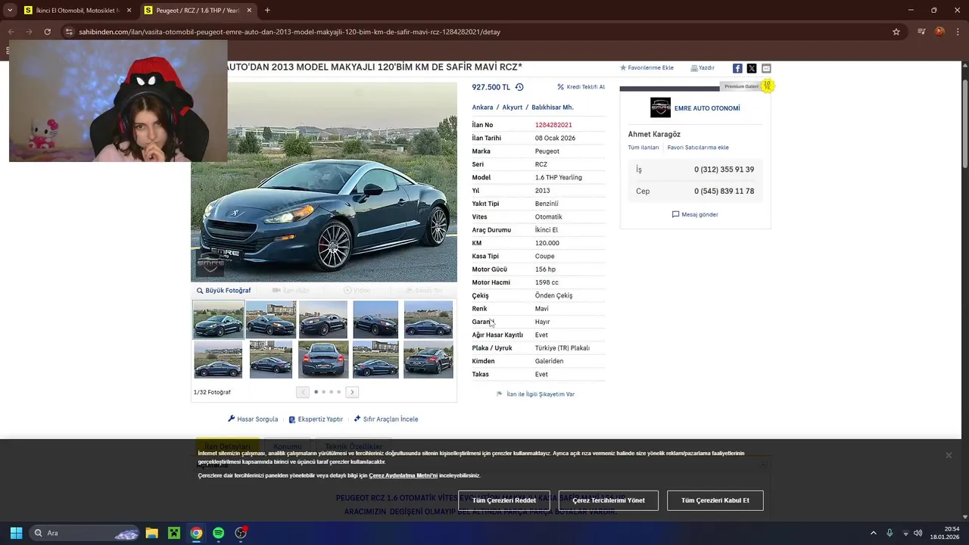Select rear-view car thumbnail with plate
The height and width of the screenshot is (545, 969).
pos(323,359)
